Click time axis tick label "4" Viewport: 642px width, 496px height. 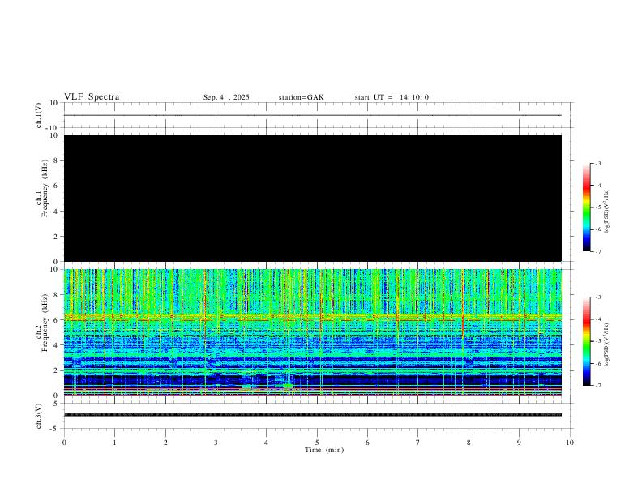[267, 443]
